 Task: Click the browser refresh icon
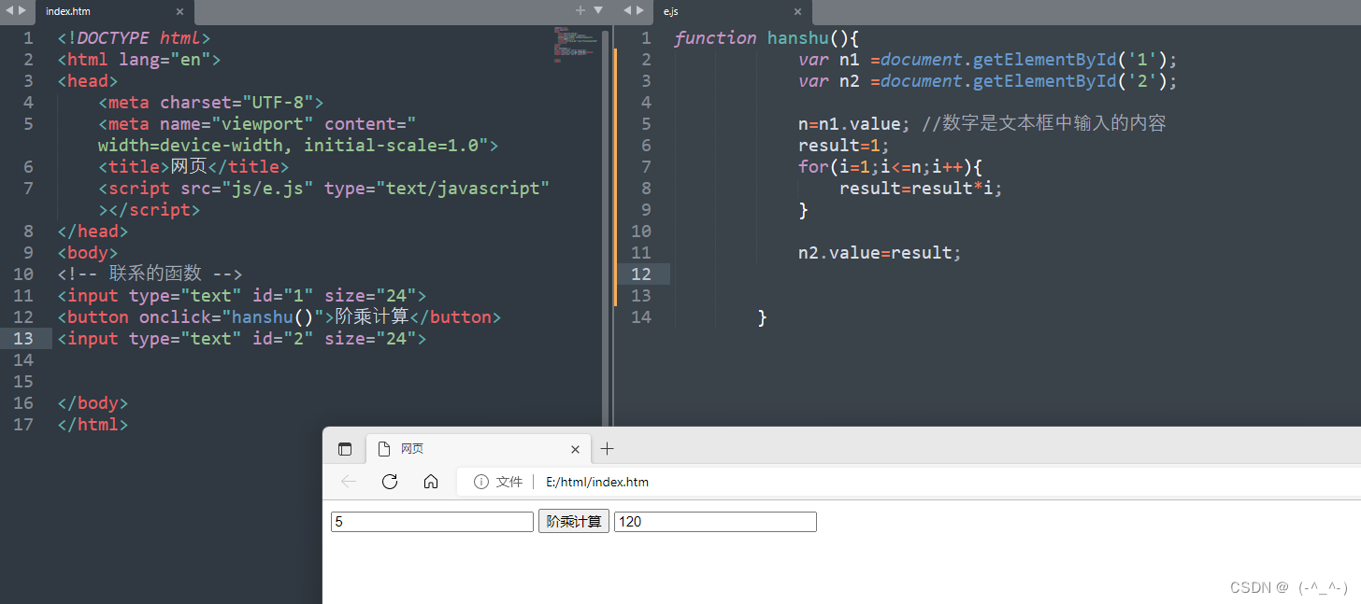point(390,482)
